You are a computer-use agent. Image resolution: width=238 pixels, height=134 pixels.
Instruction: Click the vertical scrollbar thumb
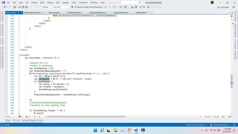point(232,81)
